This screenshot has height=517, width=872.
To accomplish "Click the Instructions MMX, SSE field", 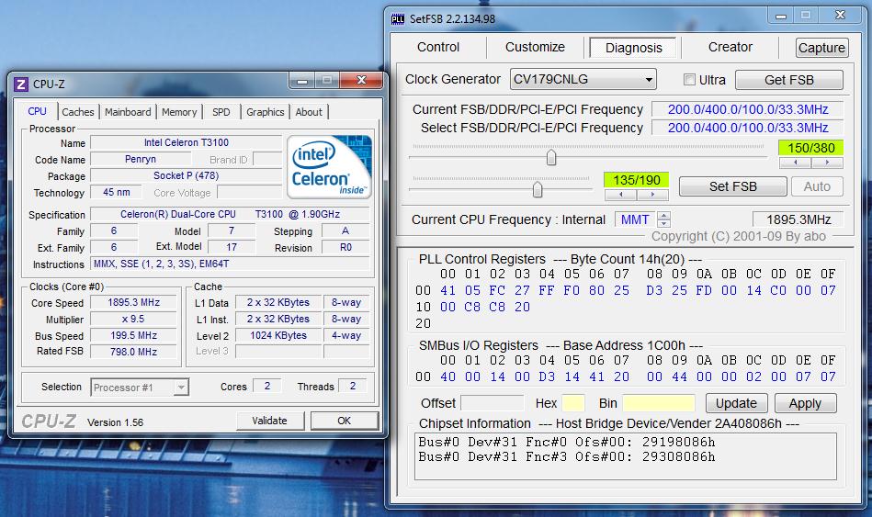I will pyautogui.click(x=230, y=264).
